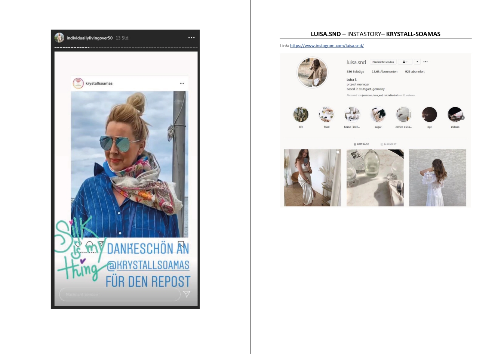Switch to the BEITRÄGE tab
The width and height of the screenshot is (501, 354).
pyautogui.click(x=361, y=144)
